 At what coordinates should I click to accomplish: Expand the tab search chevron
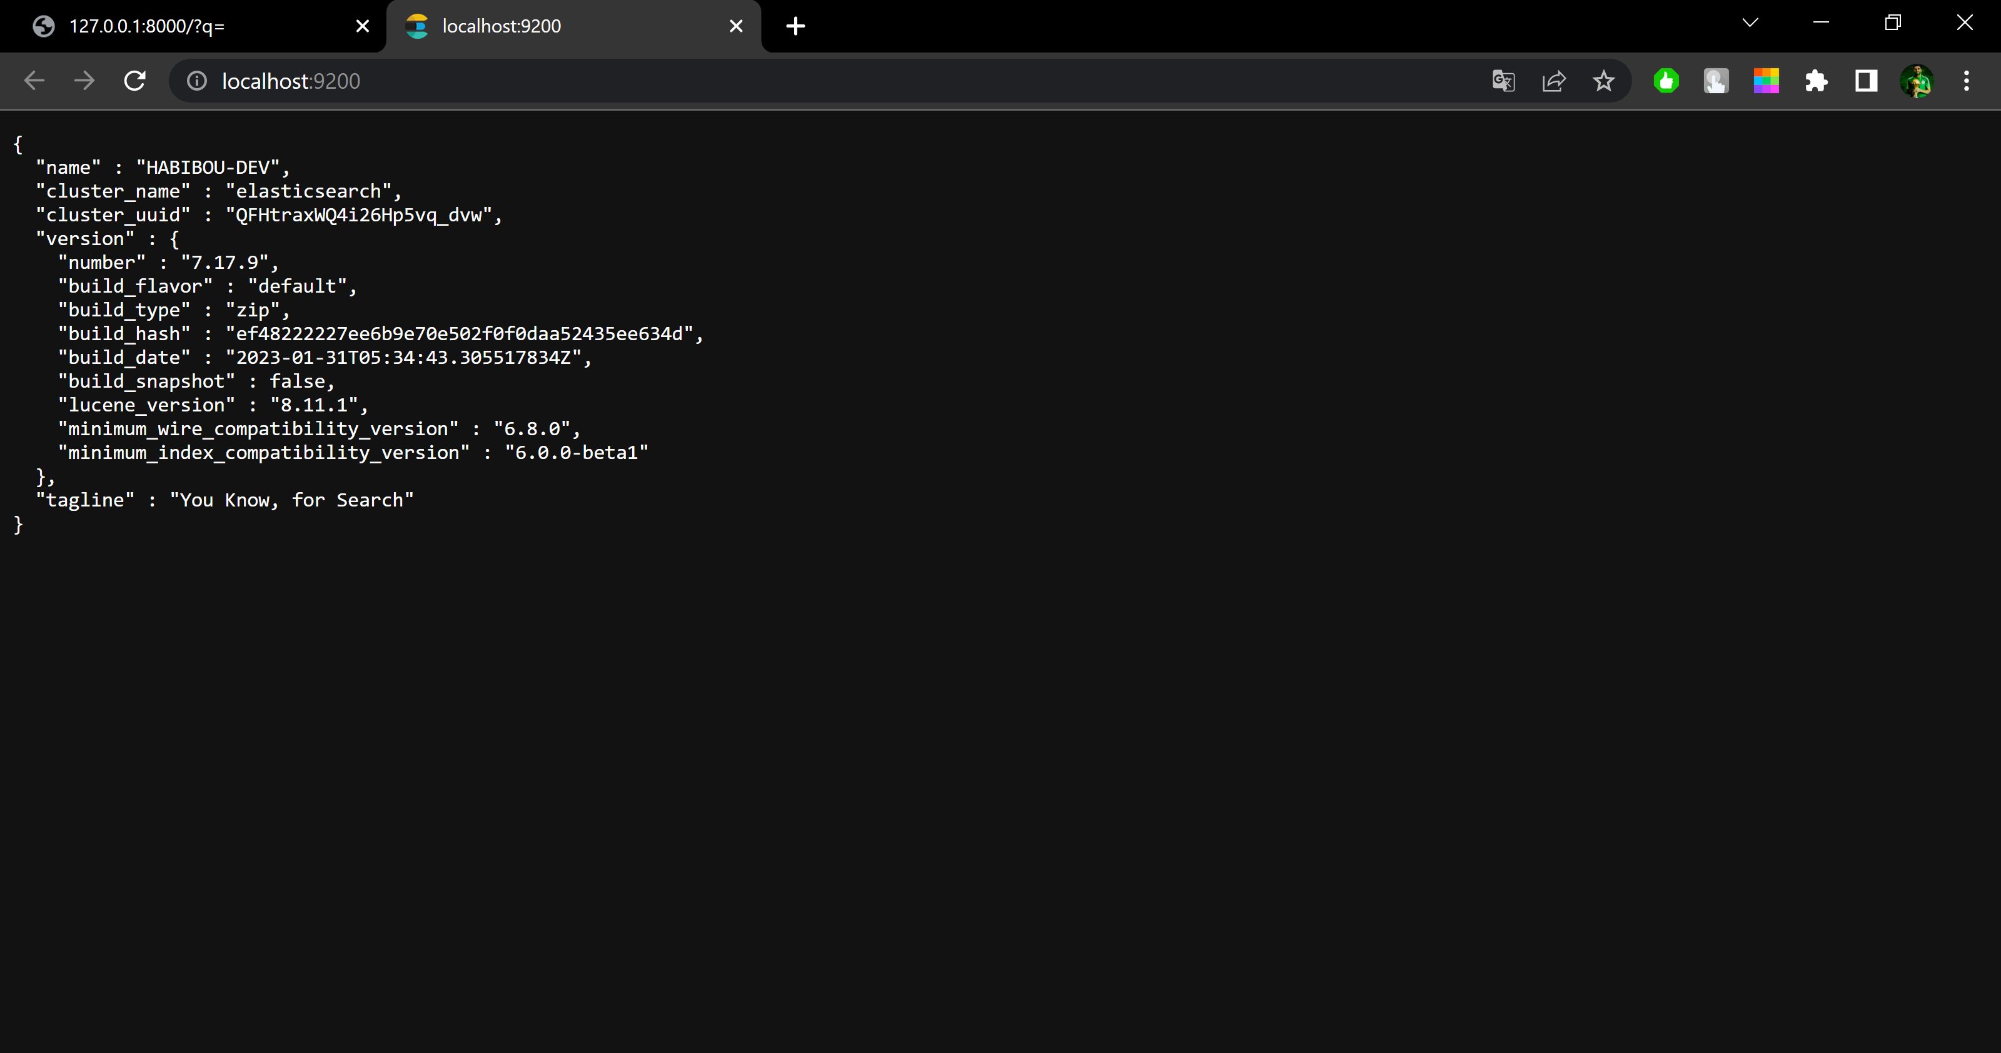pyautogui.click(x=1750, y=23)
